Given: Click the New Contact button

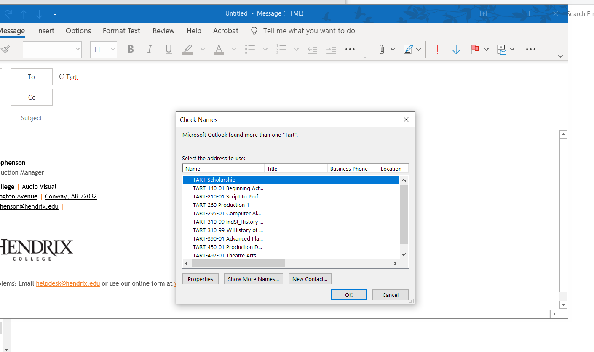Looking at the screenshot, I should coord(310,279).
